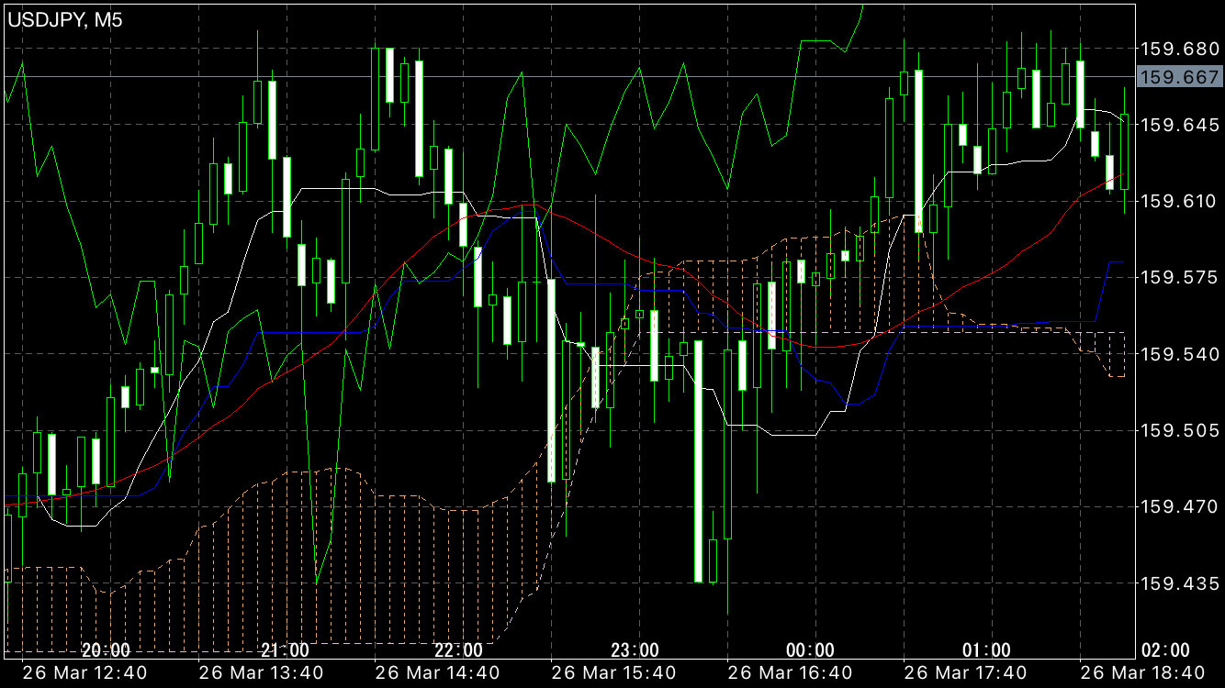
Task: Select the 26 Mar 15:40 date label
Action: (x=614, y=673)
